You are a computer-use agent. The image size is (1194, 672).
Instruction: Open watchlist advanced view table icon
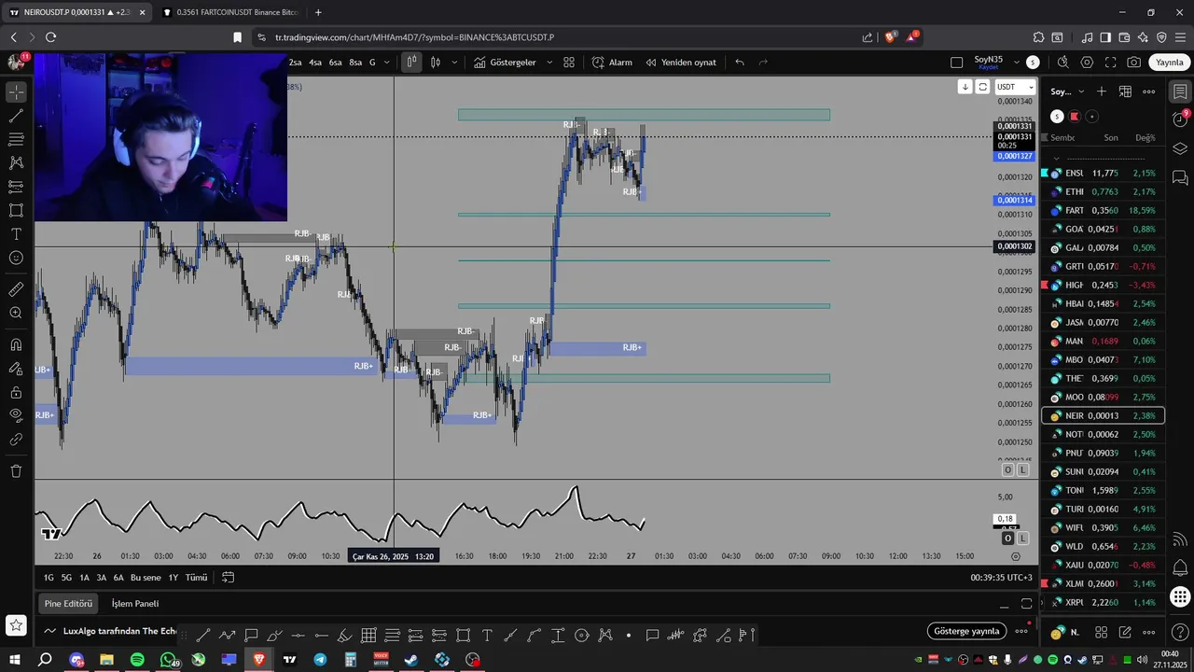[x=1125, y=91]
